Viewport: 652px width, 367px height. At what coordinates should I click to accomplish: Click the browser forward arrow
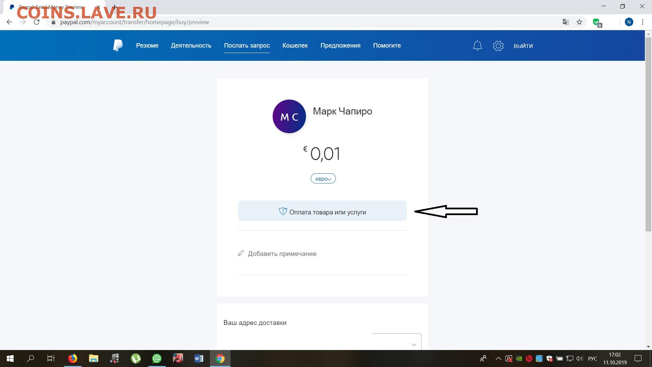23,22
